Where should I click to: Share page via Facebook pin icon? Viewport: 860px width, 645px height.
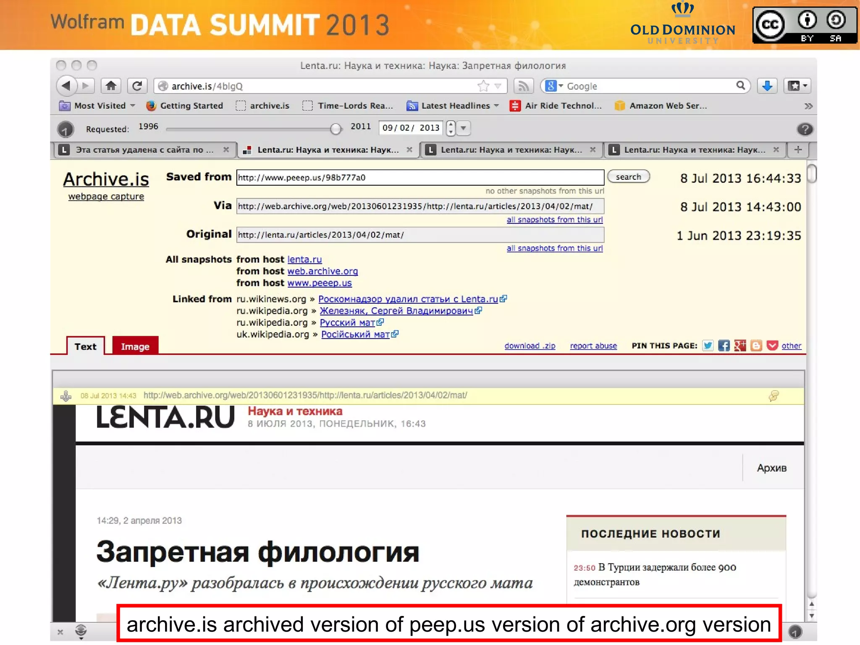click(724, 346)
